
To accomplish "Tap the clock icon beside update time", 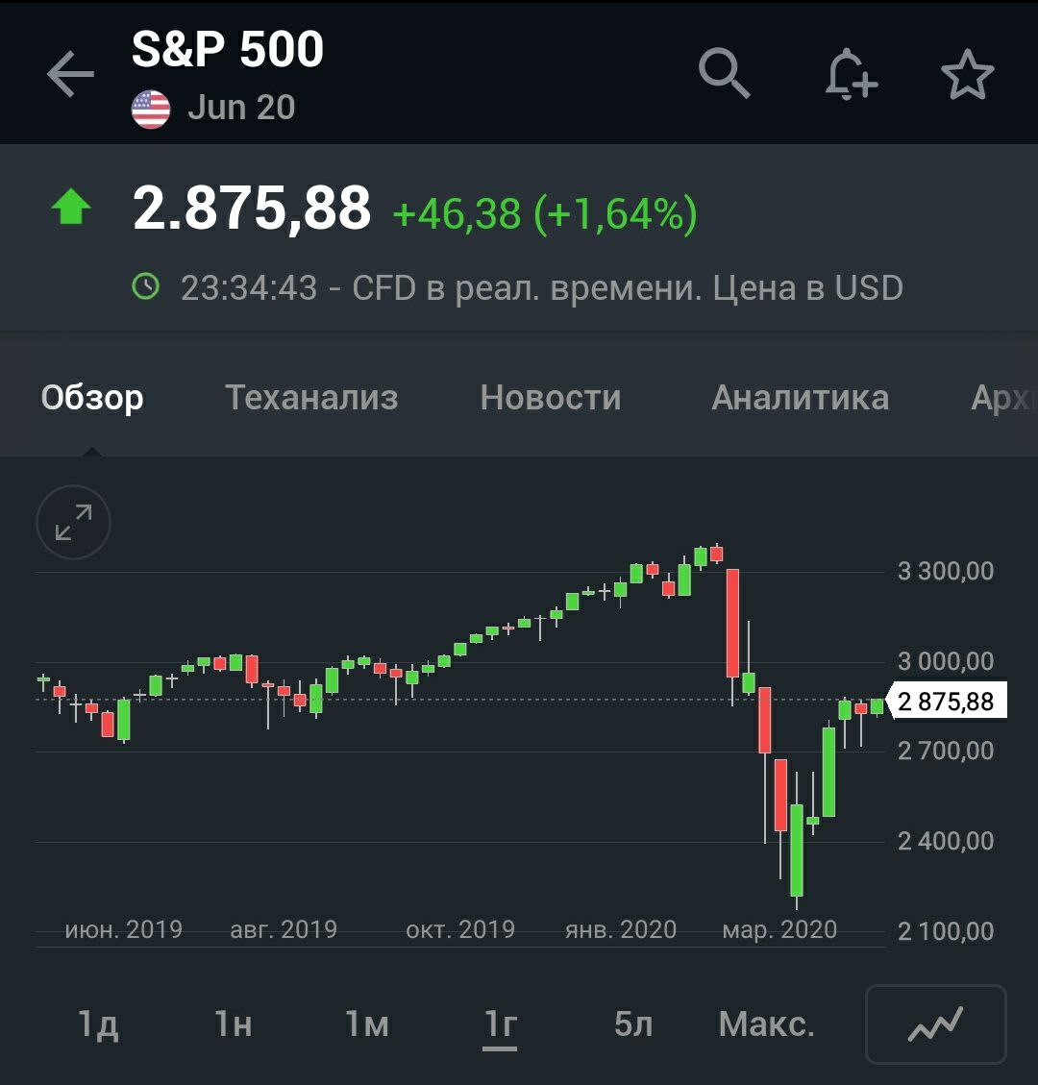I will point(145,286).
